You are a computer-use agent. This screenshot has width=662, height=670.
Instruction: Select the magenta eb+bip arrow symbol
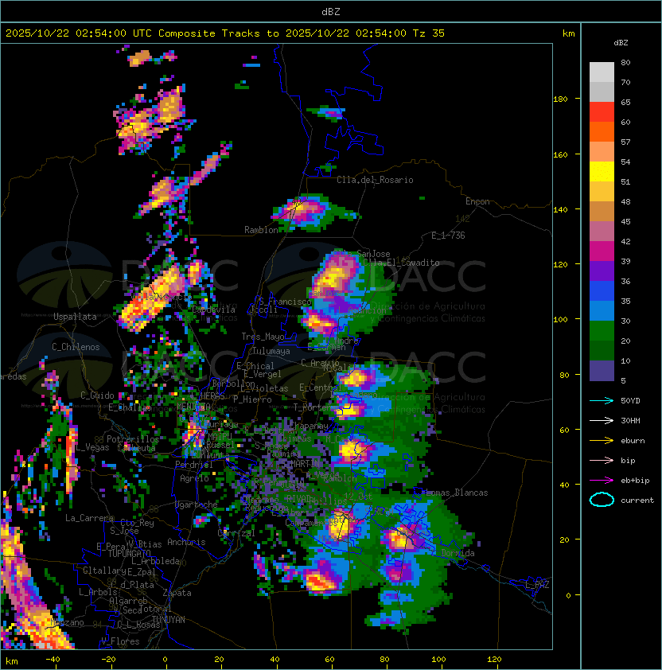pos(602,481)
